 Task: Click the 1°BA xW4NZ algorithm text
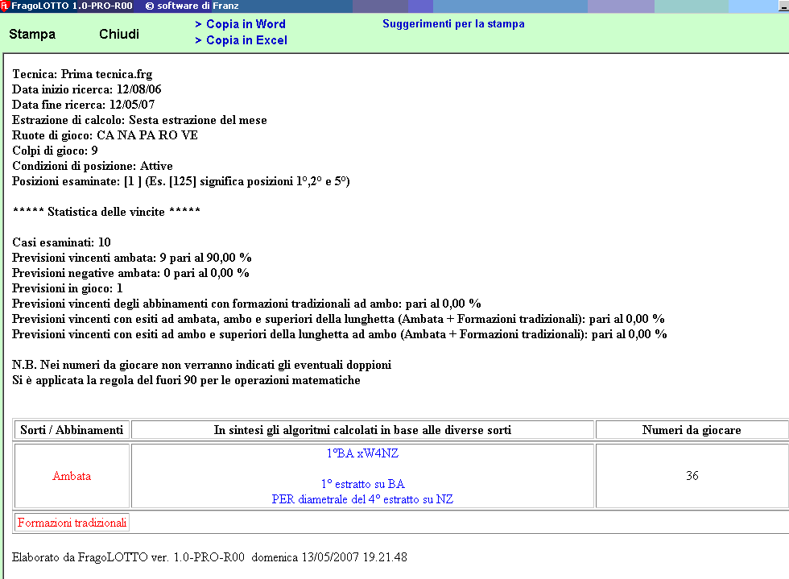pyautogui.click(x=362, y=453)
